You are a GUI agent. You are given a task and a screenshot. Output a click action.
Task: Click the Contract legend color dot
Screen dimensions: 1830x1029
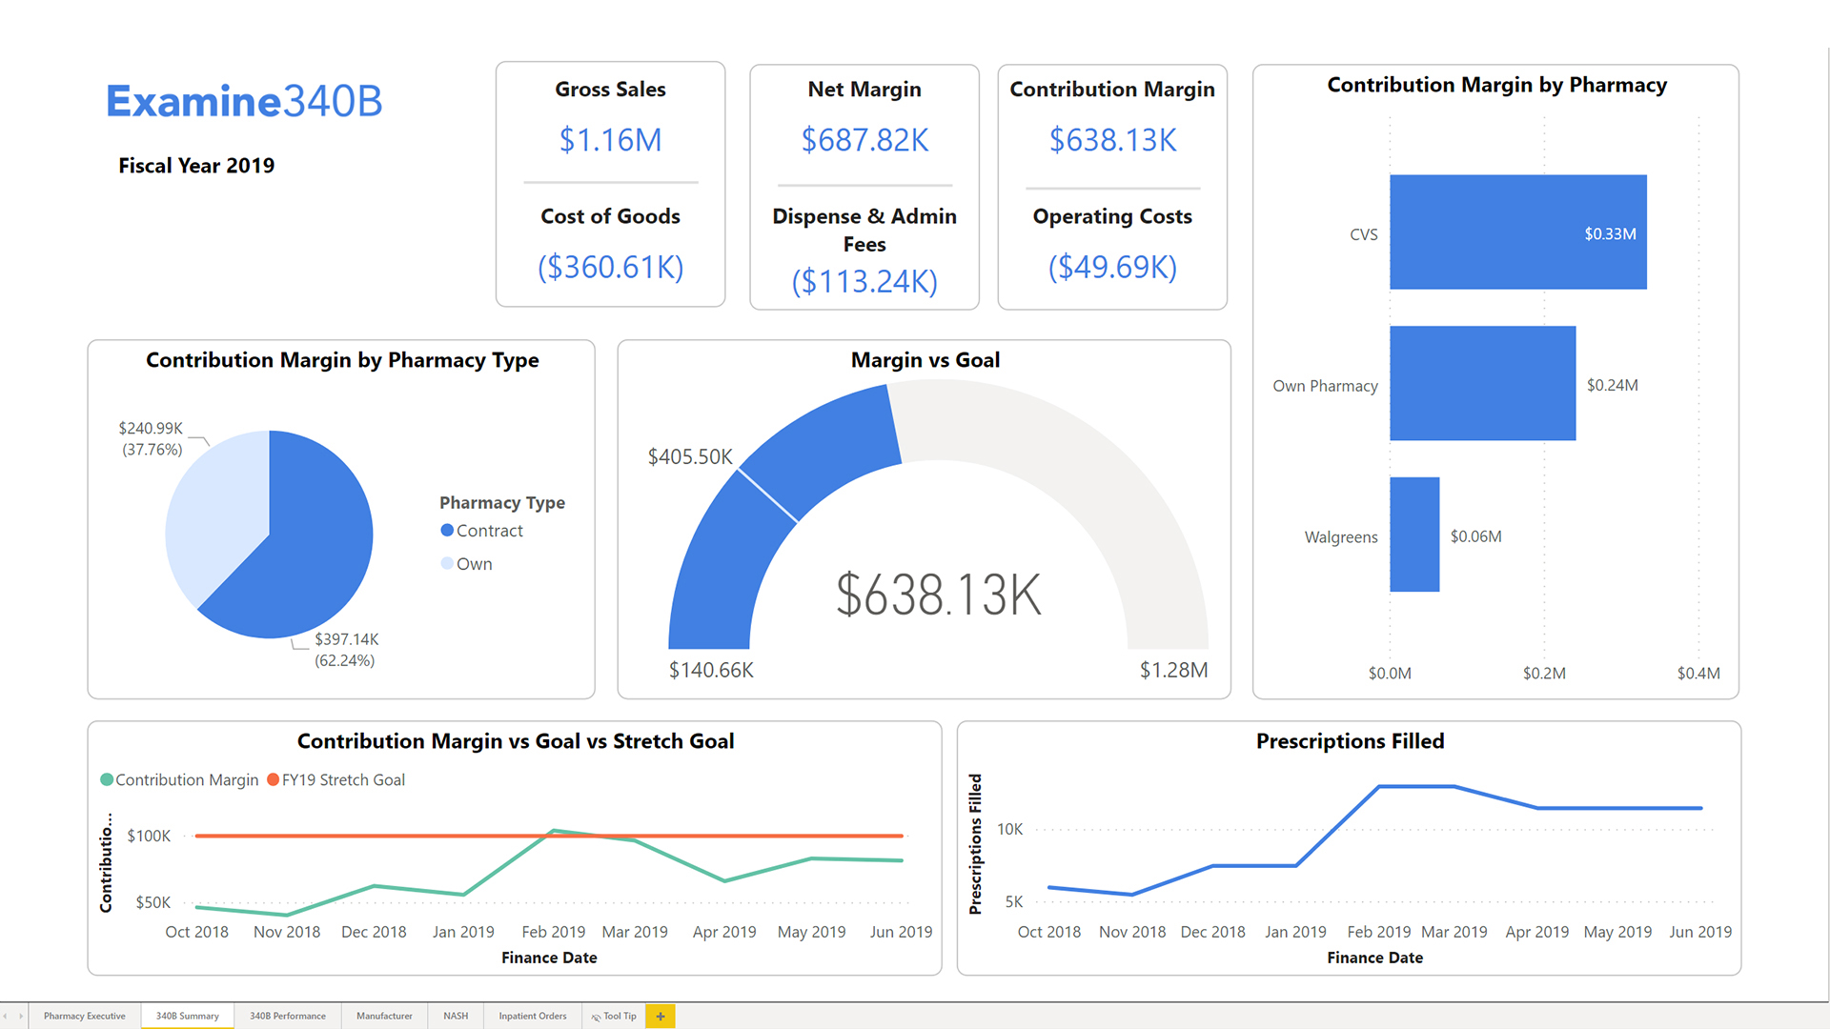[x=447, y=531]
